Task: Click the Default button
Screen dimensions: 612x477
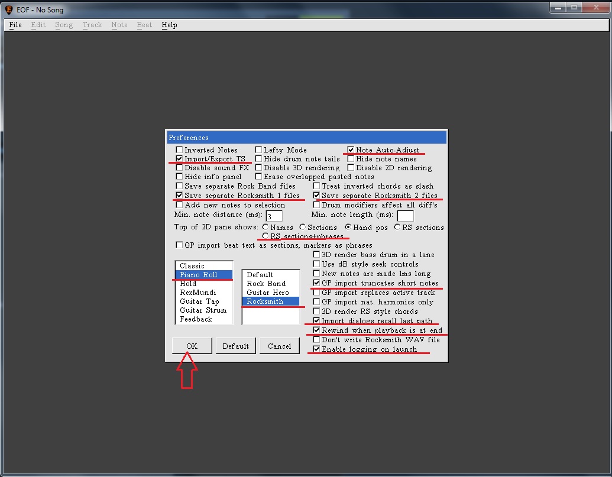Action: pos(236,346)
